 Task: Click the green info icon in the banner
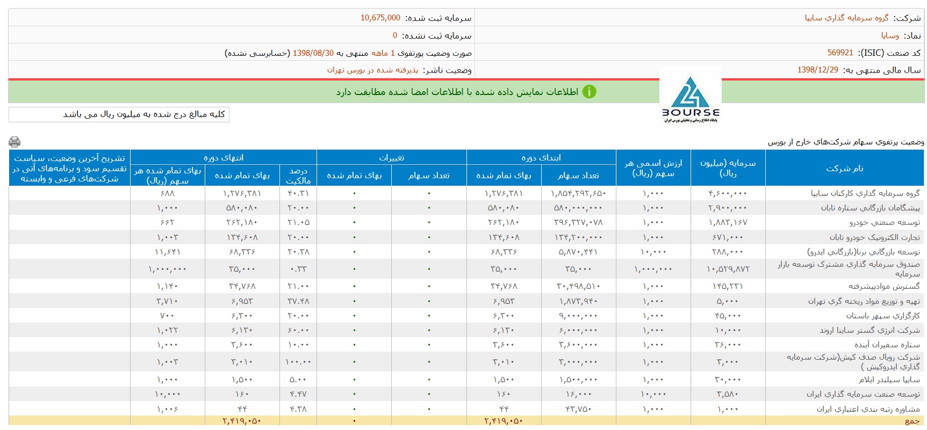[590, 92]
